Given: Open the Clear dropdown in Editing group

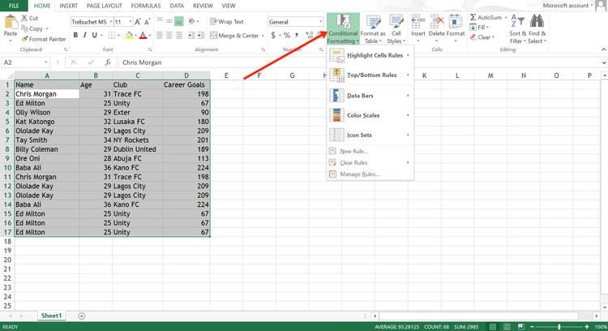Looking at the screenshot, I should tap(482, 37).
